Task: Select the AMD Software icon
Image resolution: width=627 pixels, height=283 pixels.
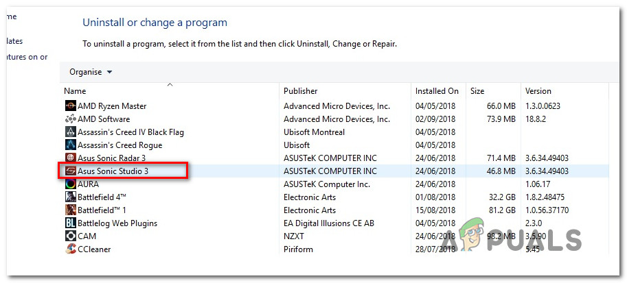Action: click(70, 119)
